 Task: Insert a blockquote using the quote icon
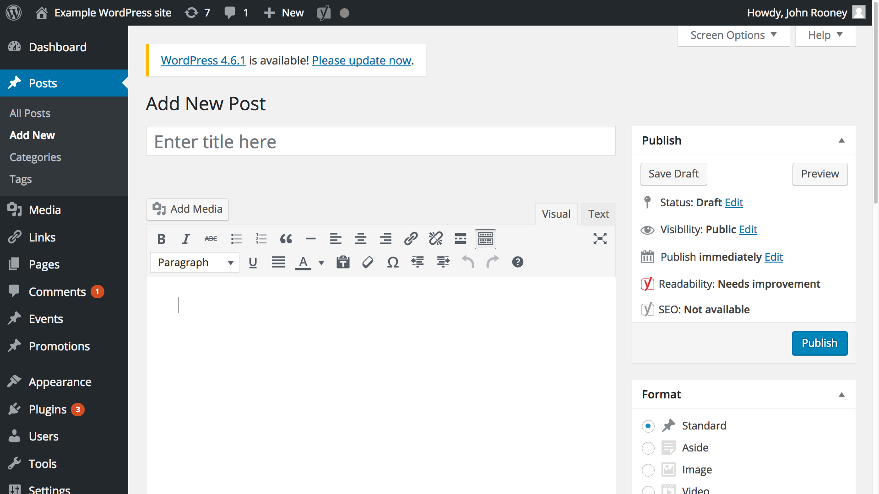(x=286, y=239)
